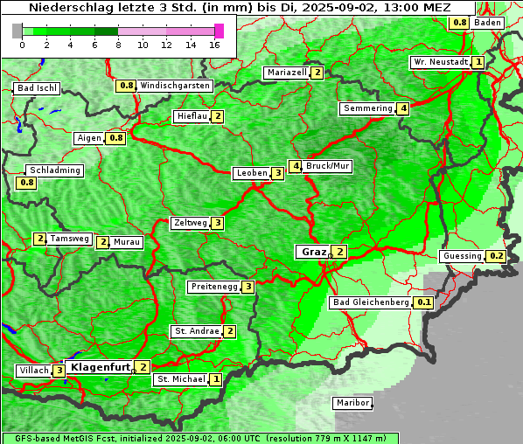
Task: Click the gray zero-value legend swatch
Action: (x=17, y=31)
